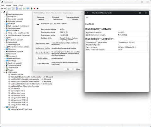
Task: Open the Fájl menu
Action: 3,5
